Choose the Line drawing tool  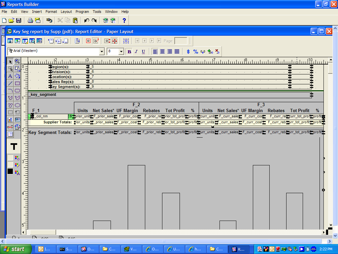pyautogui.click(x=10, y=83)
